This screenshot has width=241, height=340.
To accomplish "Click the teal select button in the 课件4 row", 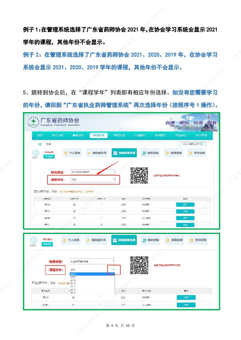I will (185, 218).
